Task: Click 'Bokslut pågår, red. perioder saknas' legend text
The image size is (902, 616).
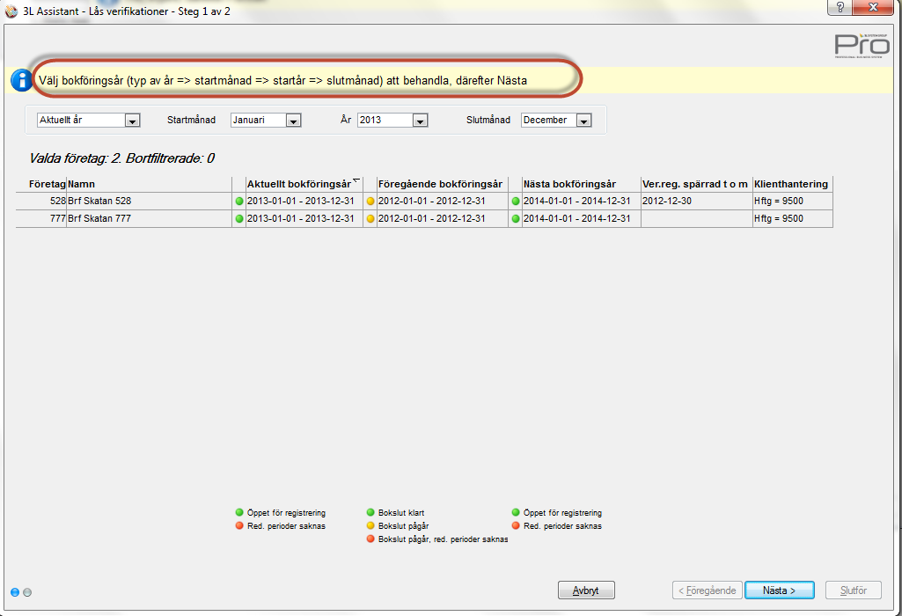Action: pyautogui.click(x=444, y=539)
